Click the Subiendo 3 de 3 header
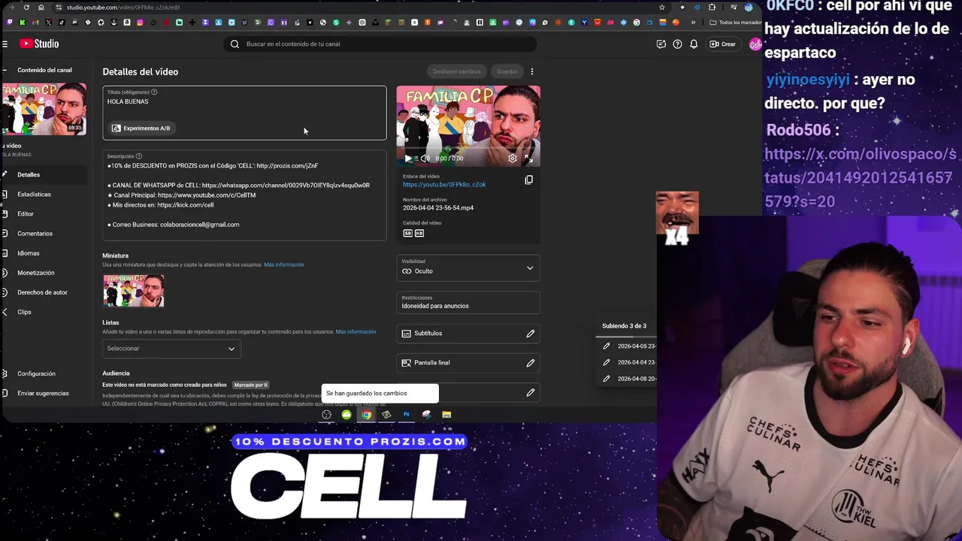This screenshot has height=541, width=962. (624, 326)
